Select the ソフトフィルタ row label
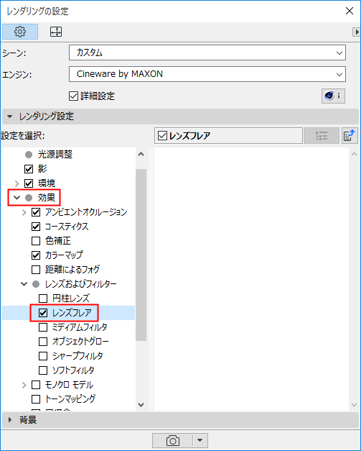 pyautogui.click(x=73, y=370)
